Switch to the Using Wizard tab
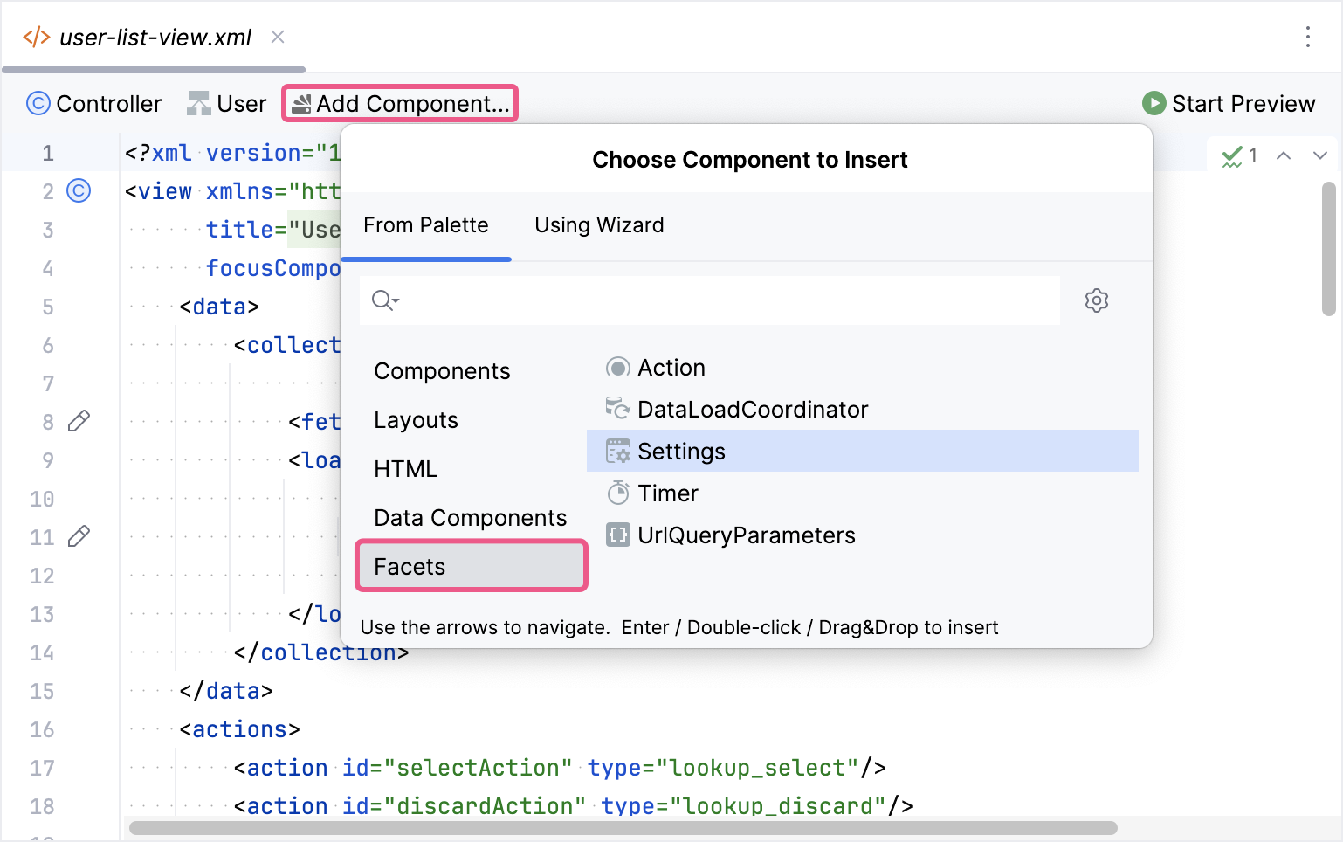 [599, 225]
